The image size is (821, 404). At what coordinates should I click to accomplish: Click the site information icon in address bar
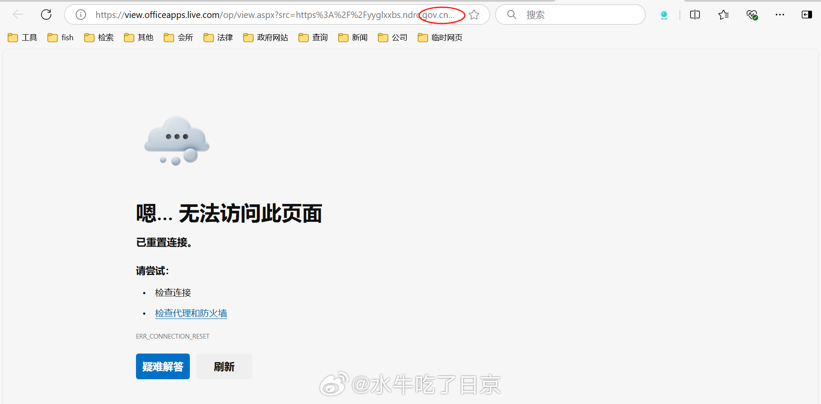[x=80, y=15]
